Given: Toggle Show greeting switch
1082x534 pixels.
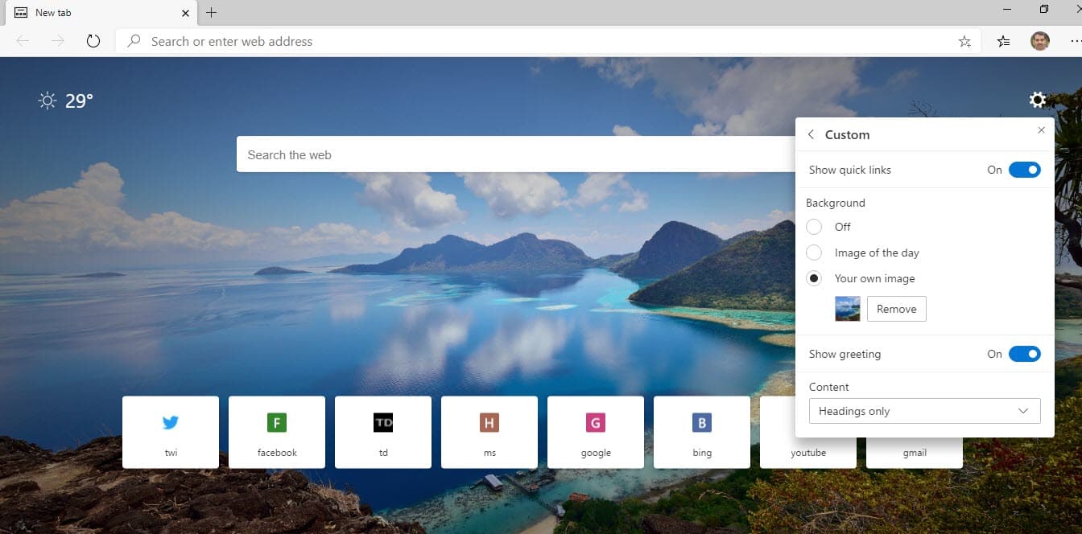Looking at the screenshot, I should 1024,354.
